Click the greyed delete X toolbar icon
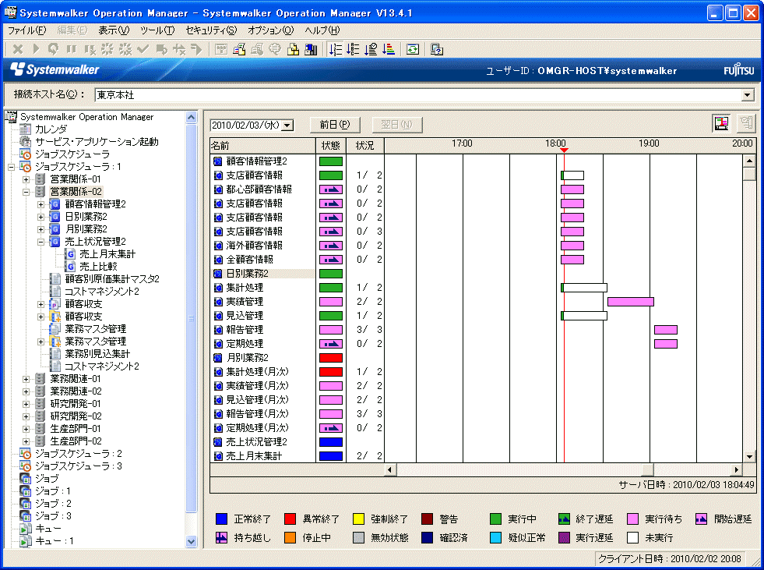This screenshot has width=764, height=570. 18,49
